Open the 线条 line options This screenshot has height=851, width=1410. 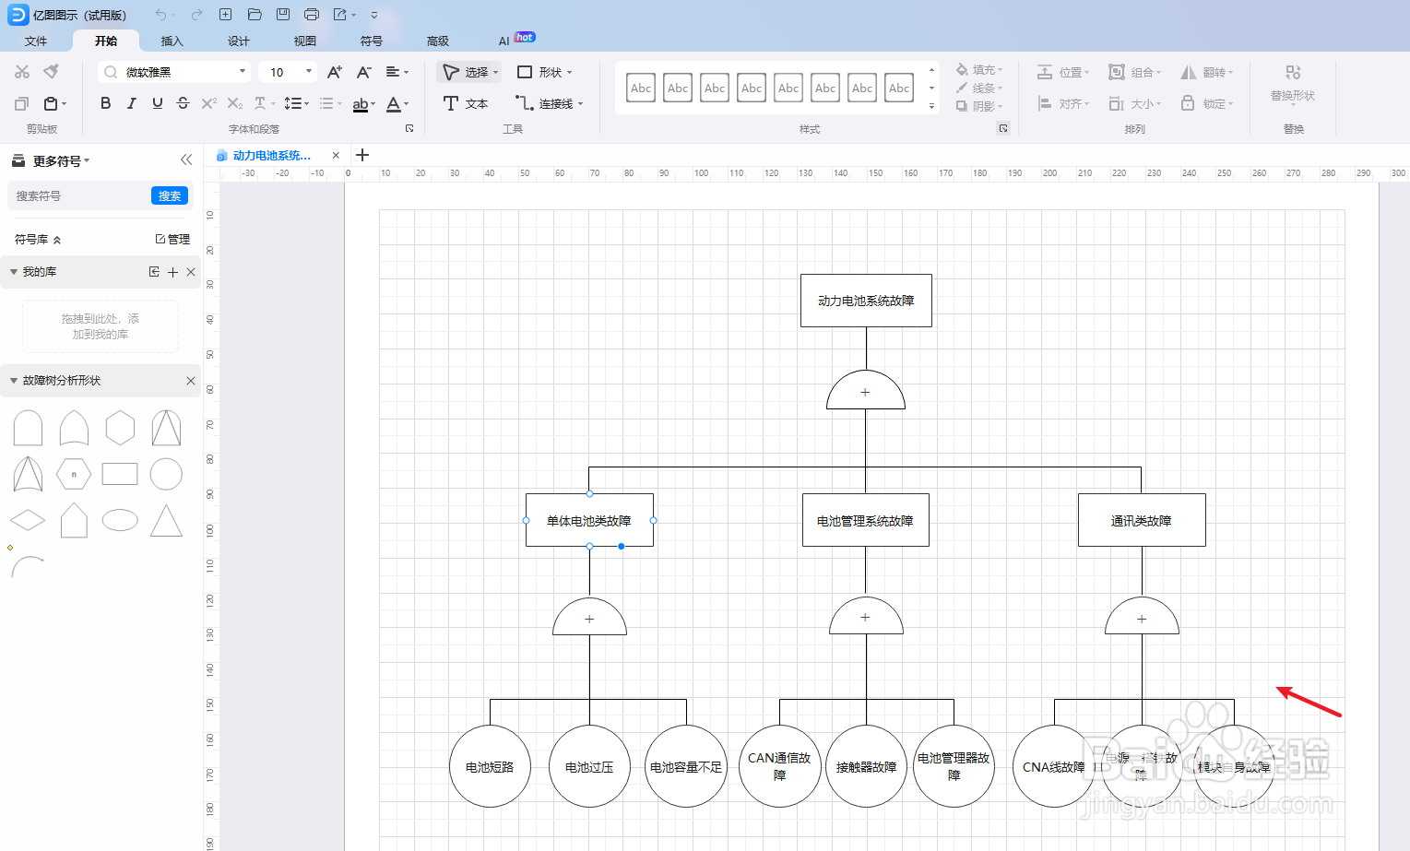click(979, 88)
